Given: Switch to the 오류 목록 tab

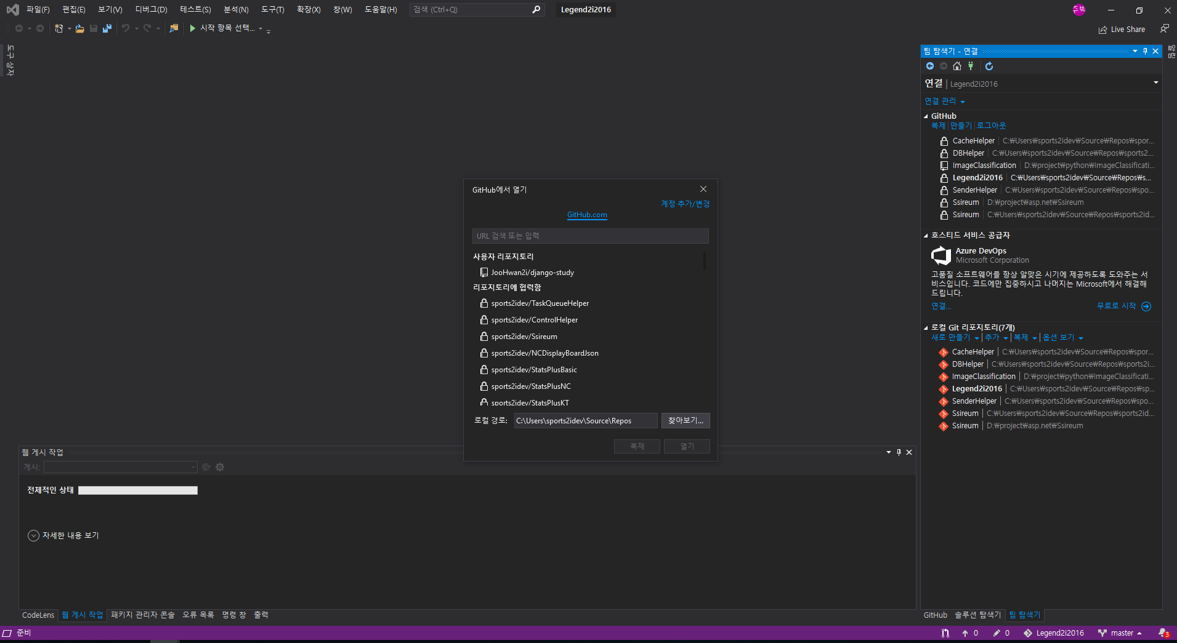Looking at the screenshot, I should (198, 615).
